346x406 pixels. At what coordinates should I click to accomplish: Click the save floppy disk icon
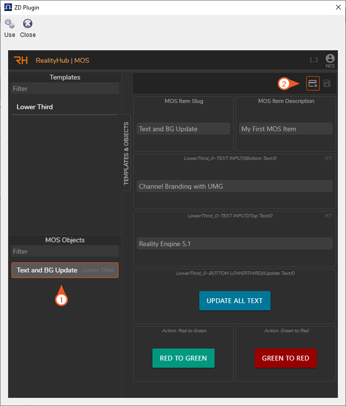coord(327,83)
